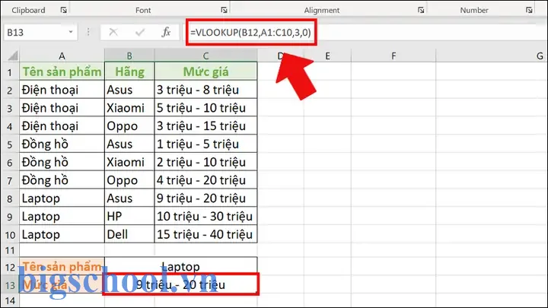Select cell 'Oppo' in row 4

tap(129, 126)
